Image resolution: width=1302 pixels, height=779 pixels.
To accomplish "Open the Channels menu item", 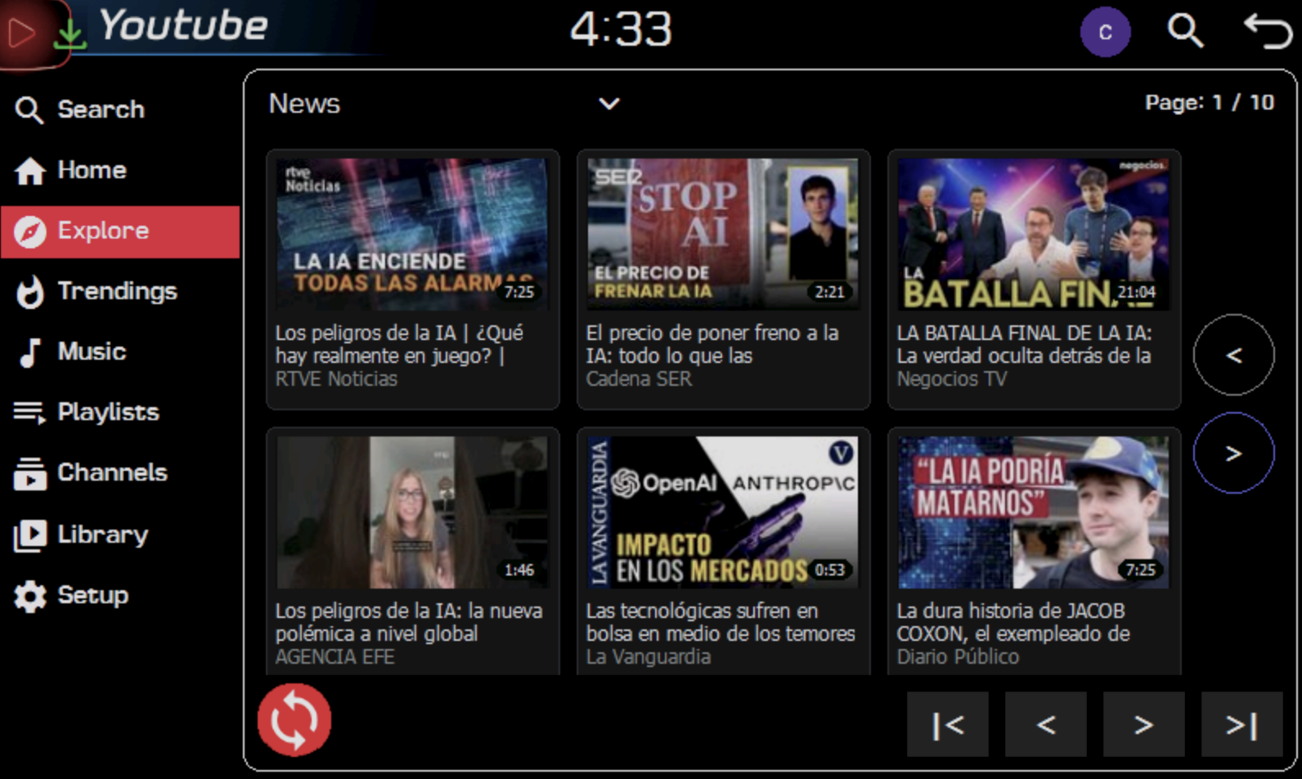I will (x=120, y=473).
